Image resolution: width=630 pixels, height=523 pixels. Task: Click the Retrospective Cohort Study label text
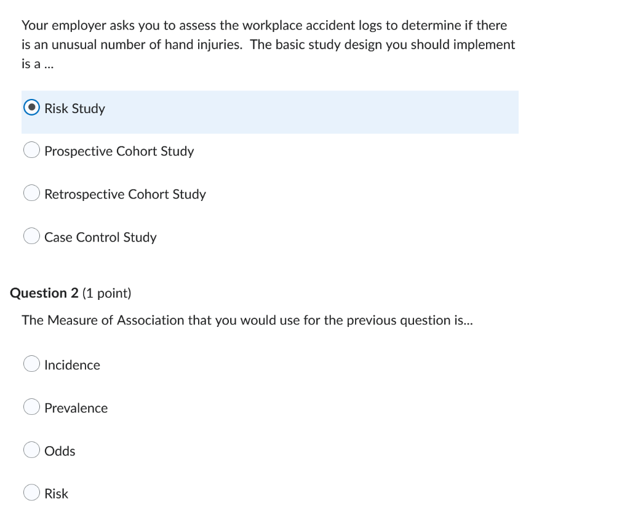coord(125,194)
